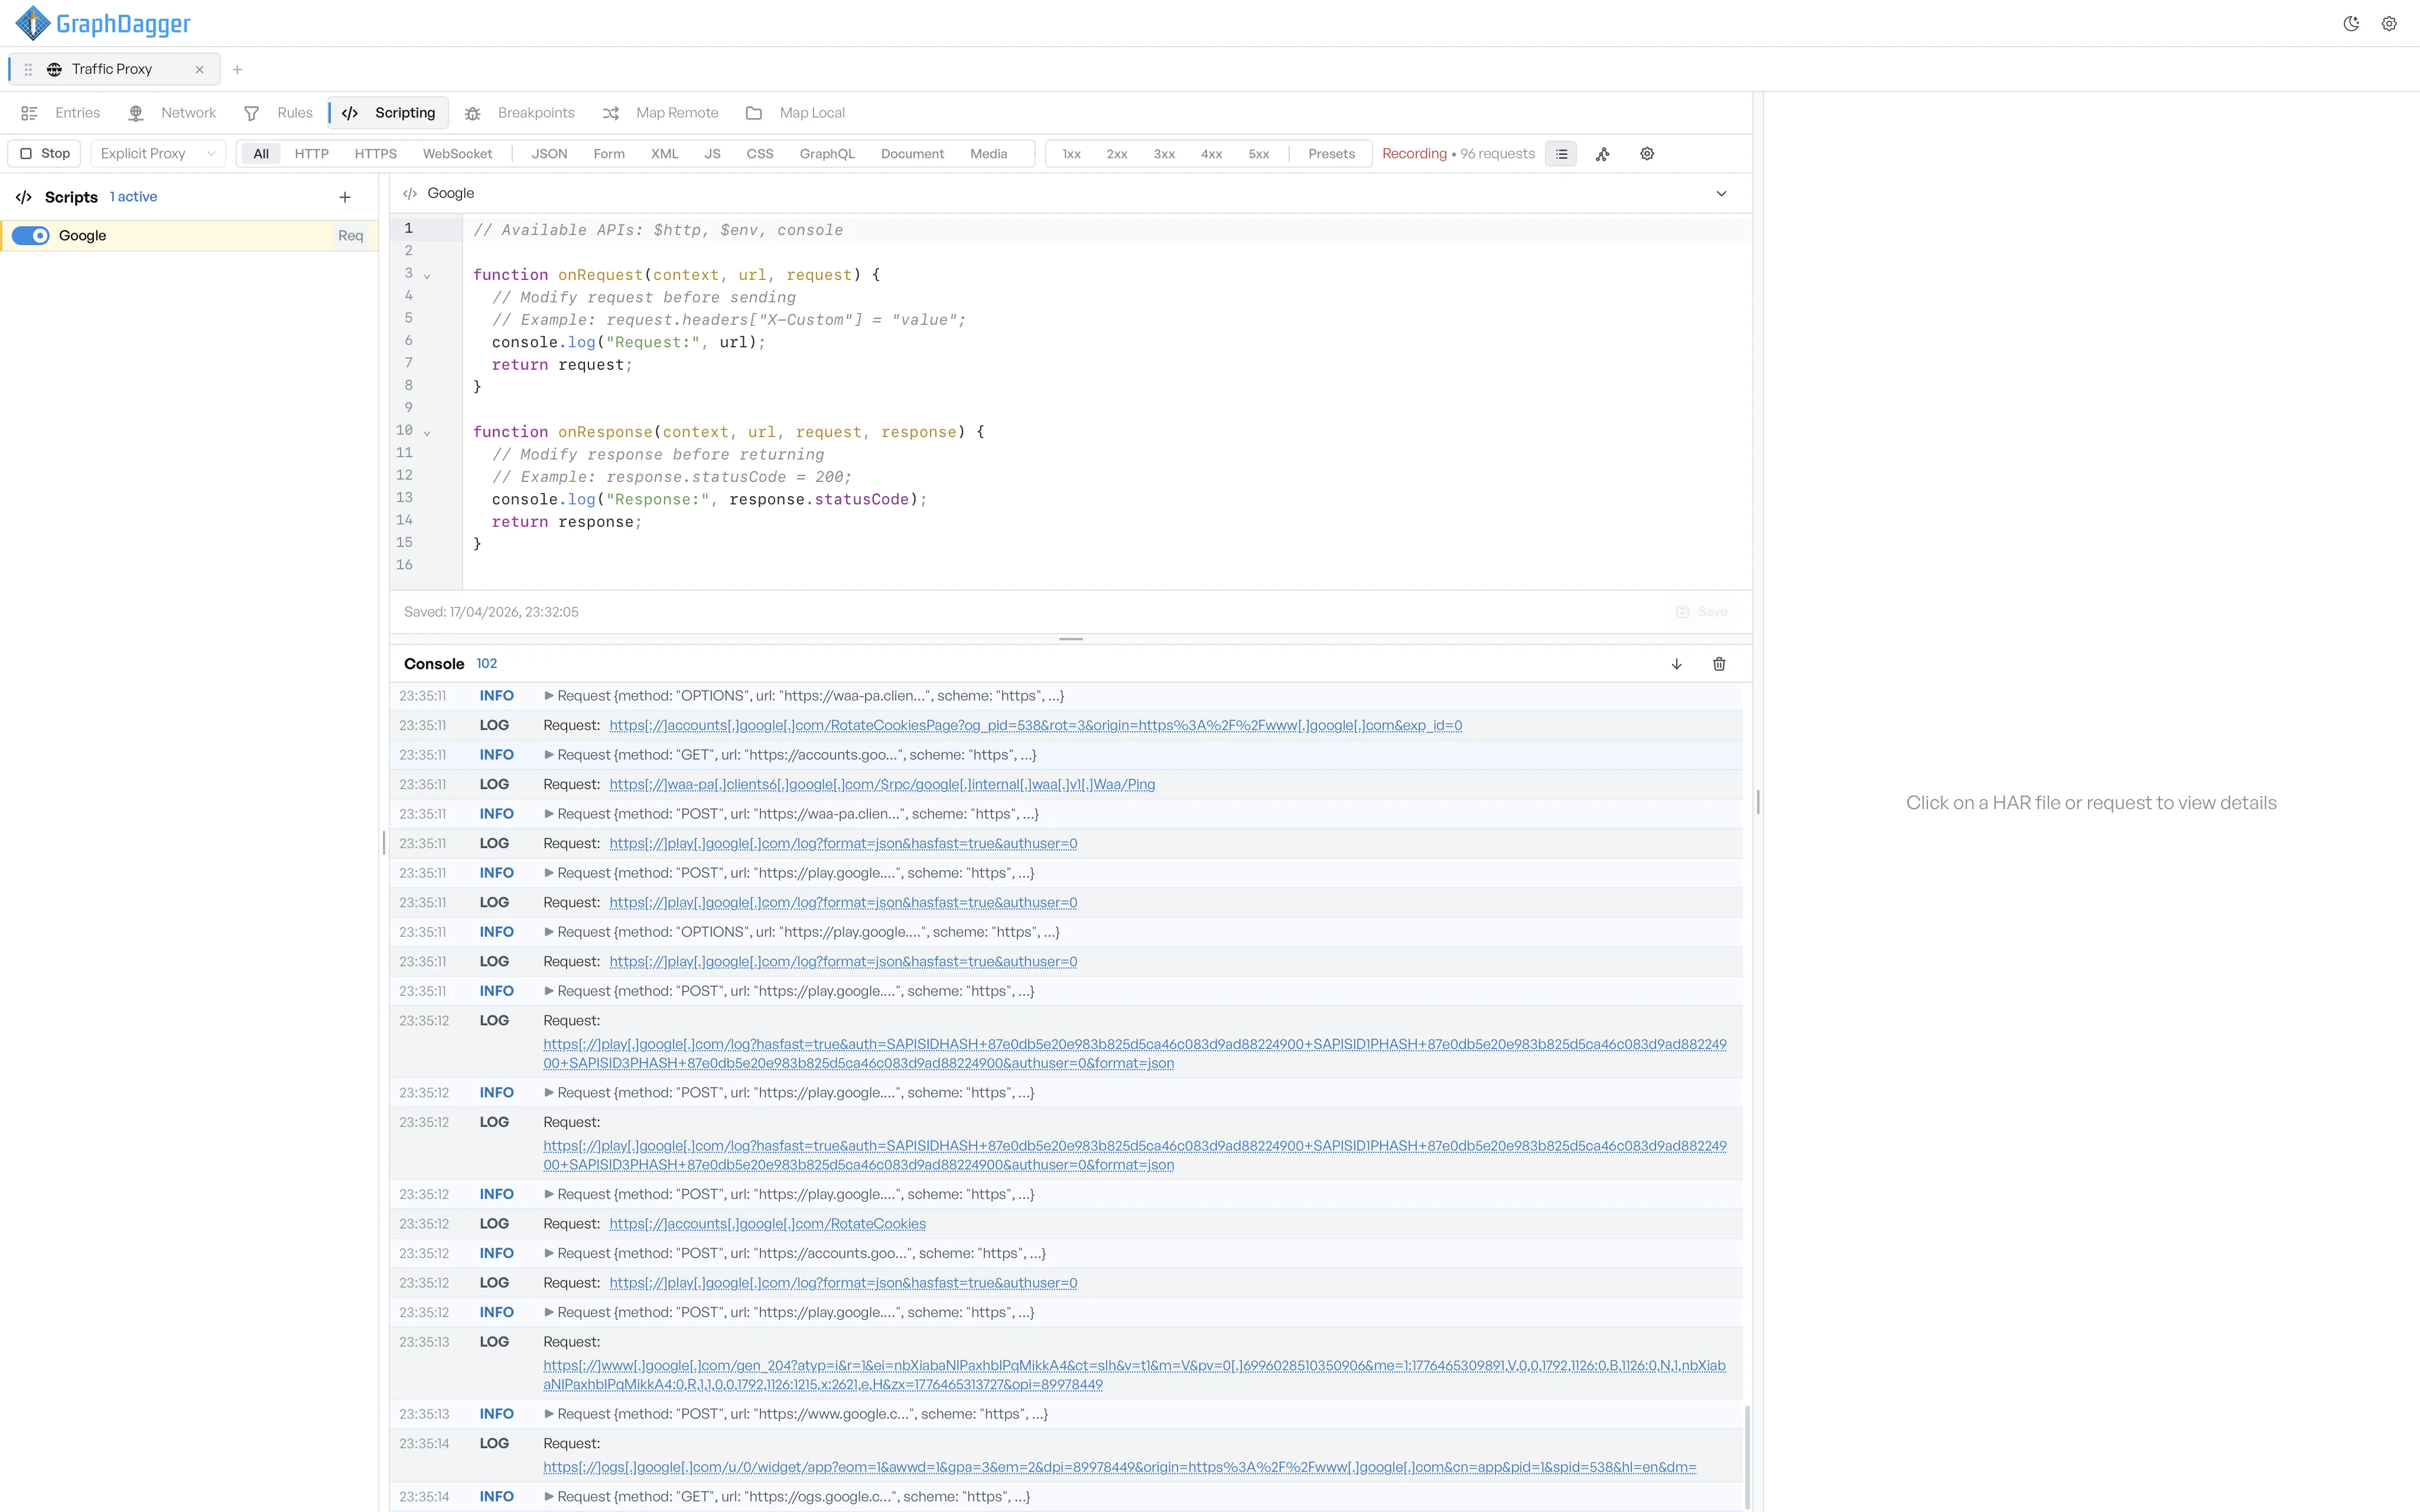Click the editor-console splitter handle
The width and height of the screenshot is (2420, 1512).
click(1071, 638)
